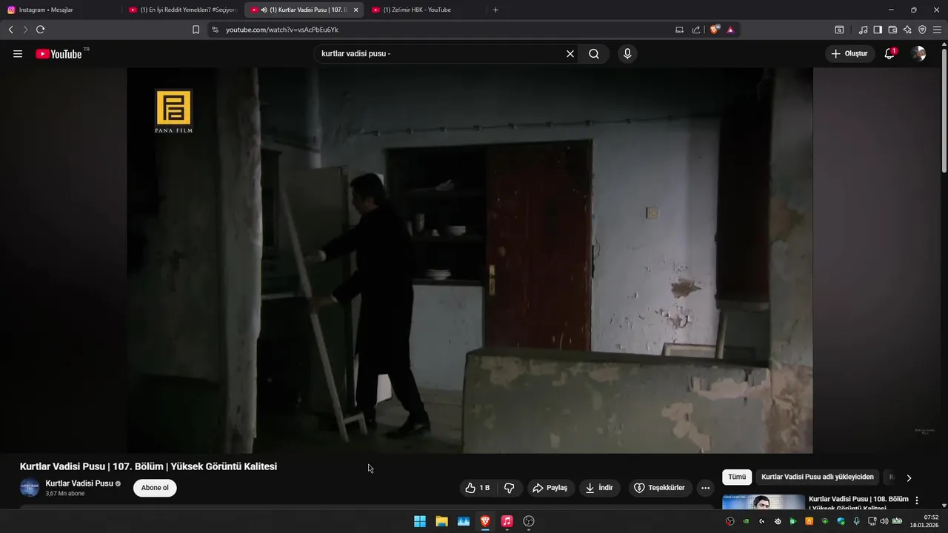
Task: Click the install/cast icon in the address bar
Action: pos(679,30)
